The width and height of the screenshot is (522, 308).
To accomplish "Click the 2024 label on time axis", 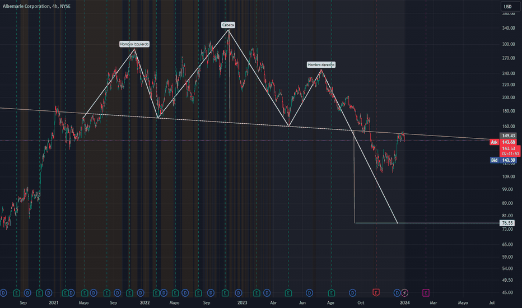I will tap(404, 302).
